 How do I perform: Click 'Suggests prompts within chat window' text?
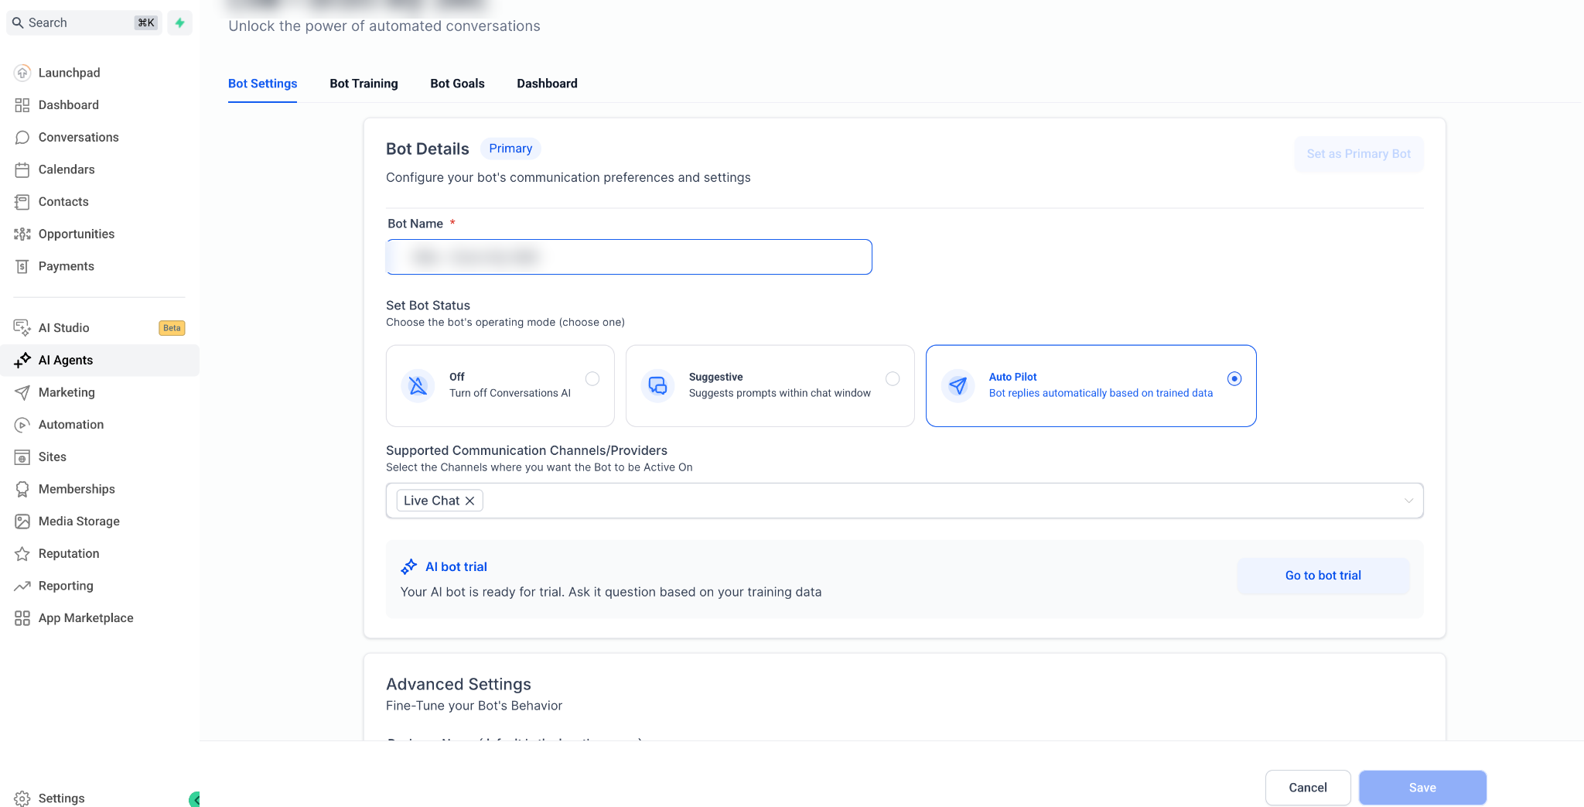[780, 393]
